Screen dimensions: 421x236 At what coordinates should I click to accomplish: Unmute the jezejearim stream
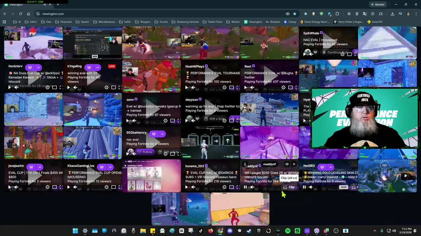pyautogui.click(x=16, y=187)
